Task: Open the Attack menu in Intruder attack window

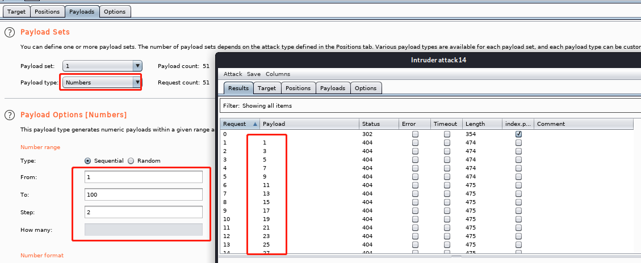Action: point(233,74)
